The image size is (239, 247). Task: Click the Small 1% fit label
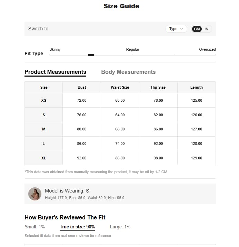[35, 227]
